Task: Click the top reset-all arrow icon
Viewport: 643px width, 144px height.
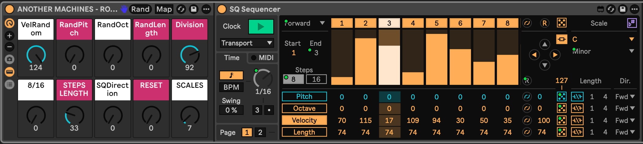Action: (x=527, y=23)
